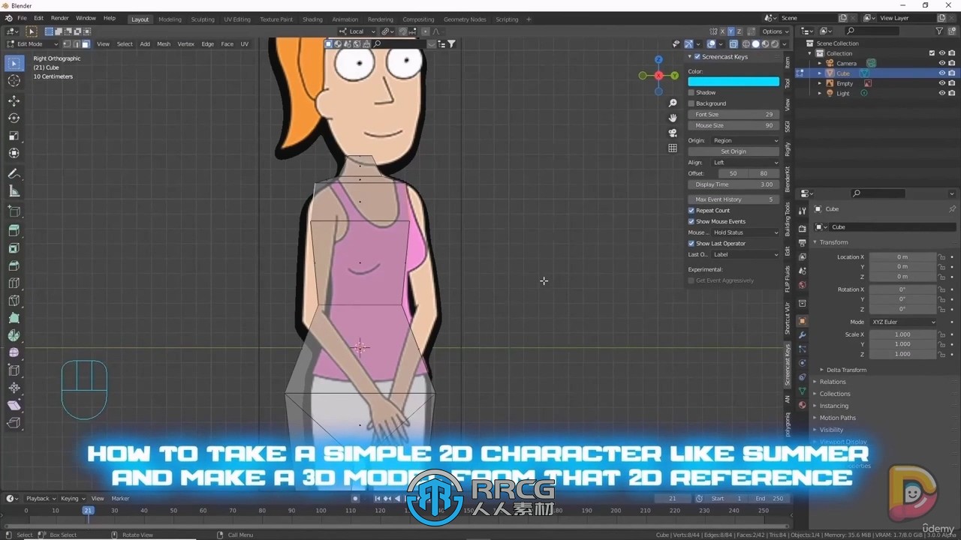The image size is (961, 540).
Task: Open the Align Left dropdown
Action: coord(745,163)
